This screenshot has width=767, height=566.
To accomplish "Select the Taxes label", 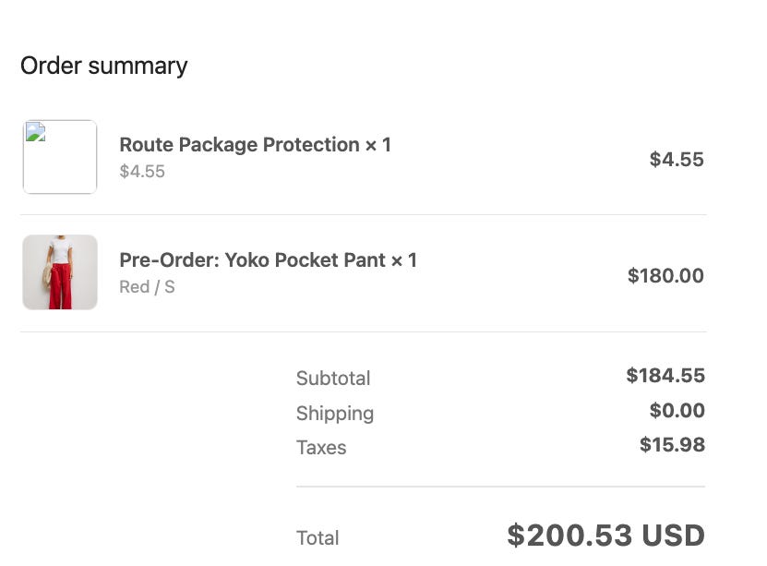I will [x=321, y=448].
